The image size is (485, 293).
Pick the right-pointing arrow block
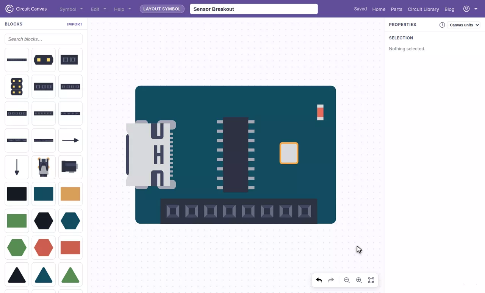pyautogui.click(x=70, y=140)
